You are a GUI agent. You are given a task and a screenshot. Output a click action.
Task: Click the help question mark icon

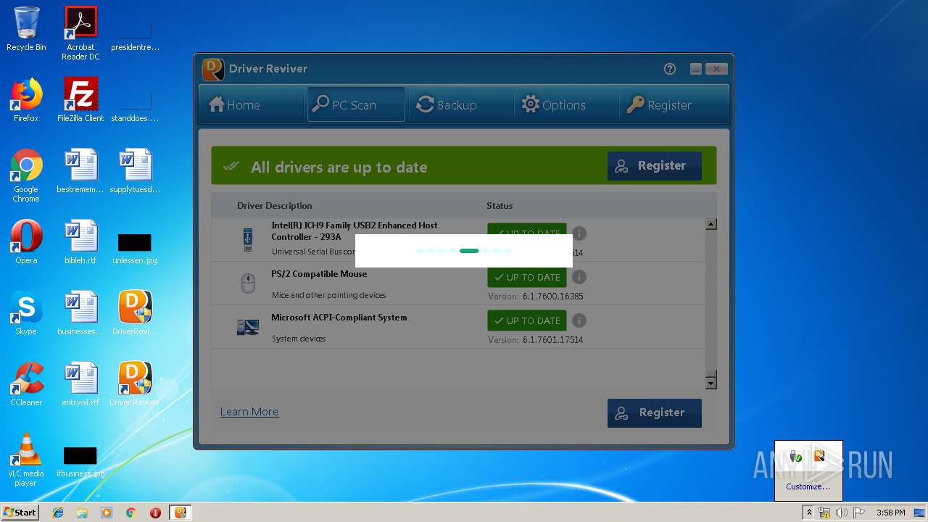click(670, 69)
